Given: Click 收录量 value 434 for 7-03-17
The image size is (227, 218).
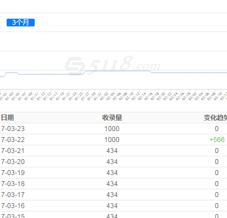Looking at the screenshot, I should point(112,195).
